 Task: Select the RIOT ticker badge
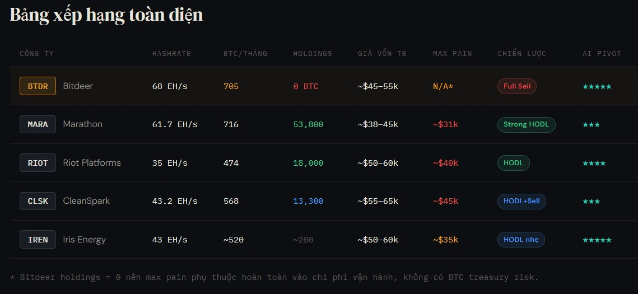click(x=38, y=163)
